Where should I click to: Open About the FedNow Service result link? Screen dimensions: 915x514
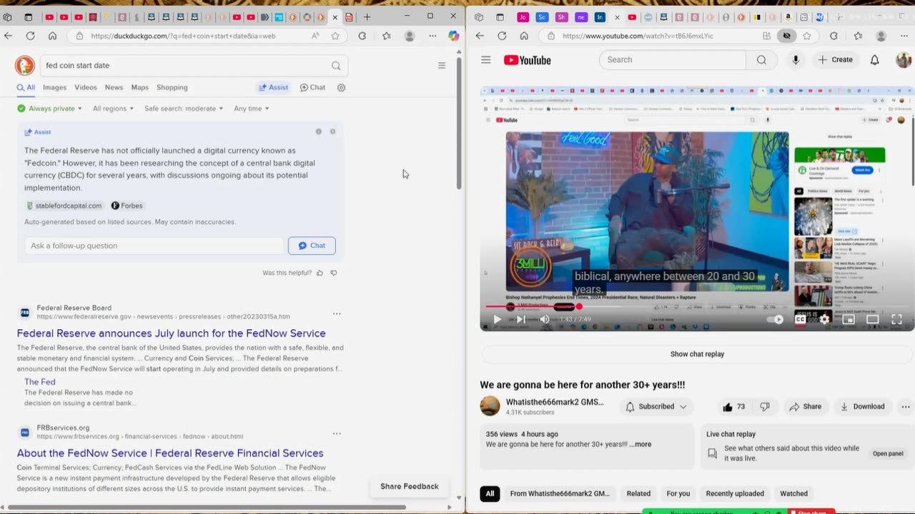click(170, 453)
